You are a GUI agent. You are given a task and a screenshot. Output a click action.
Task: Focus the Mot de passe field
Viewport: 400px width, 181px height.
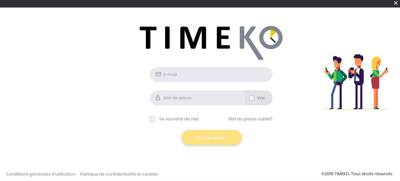[x=198, y=98]
